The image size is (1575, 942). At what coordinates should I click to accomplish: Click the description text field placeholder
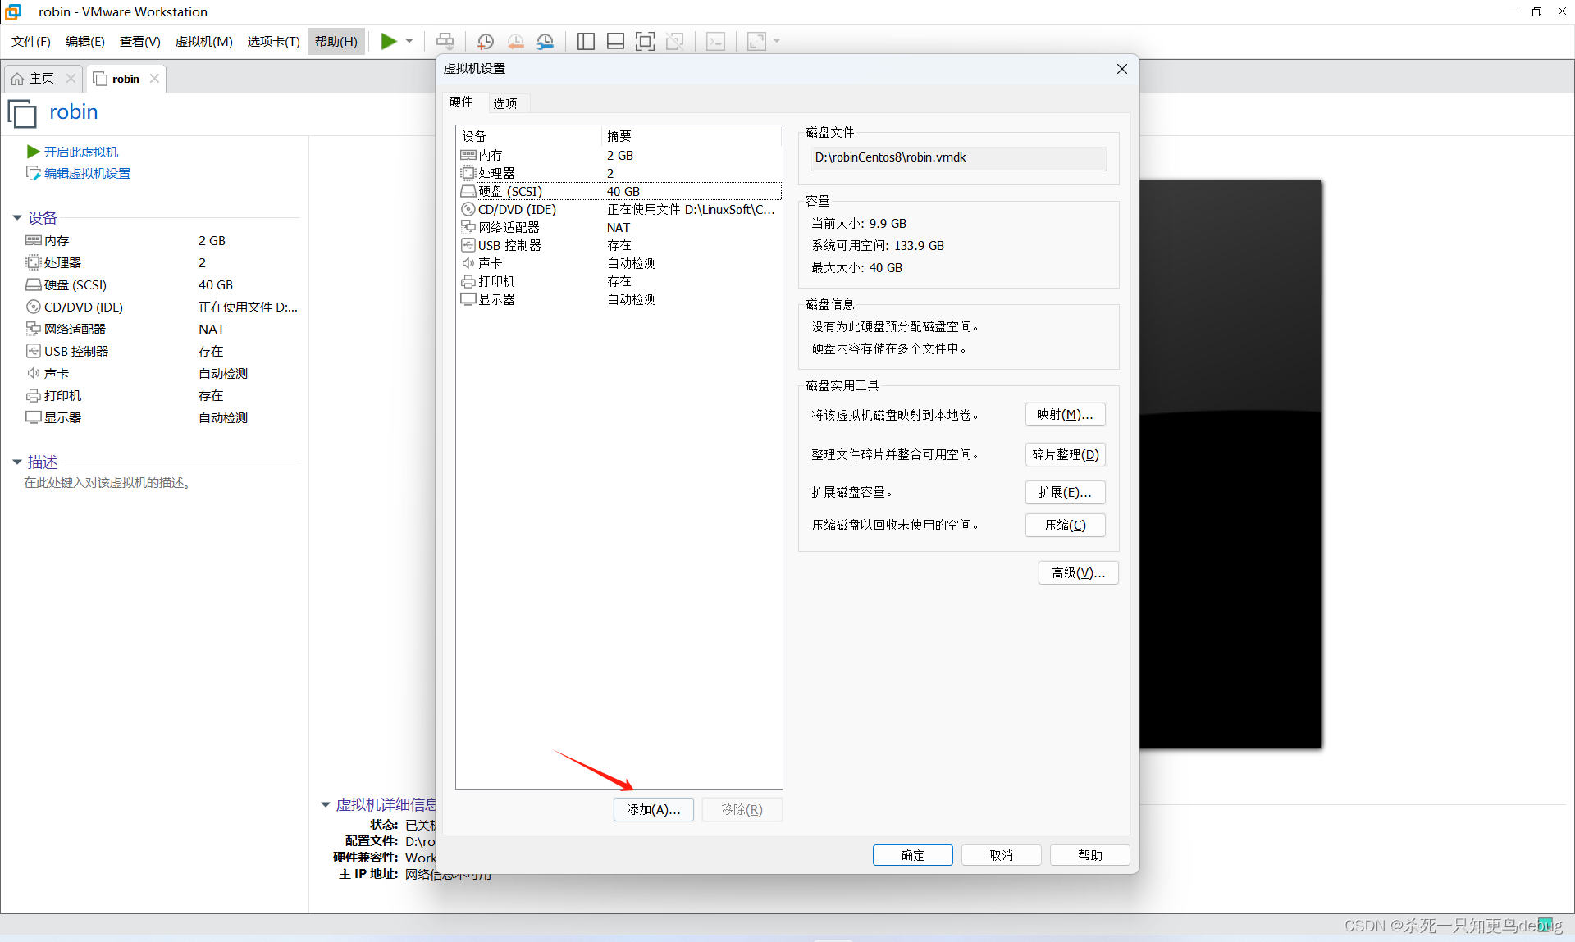[108, 483]
